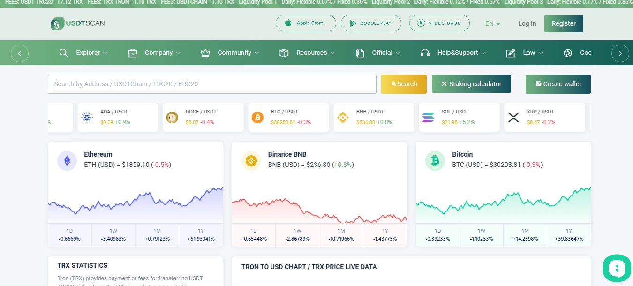Open the Resources menu
Screen dimensions: 633x286
coord(316,53)
